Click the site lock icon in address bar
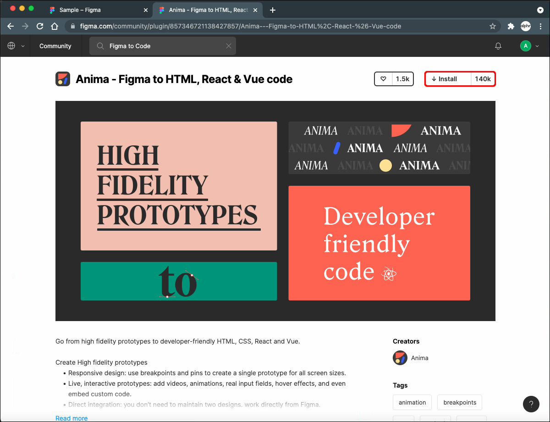Viewport: 550px width, 422px height. 72,26
